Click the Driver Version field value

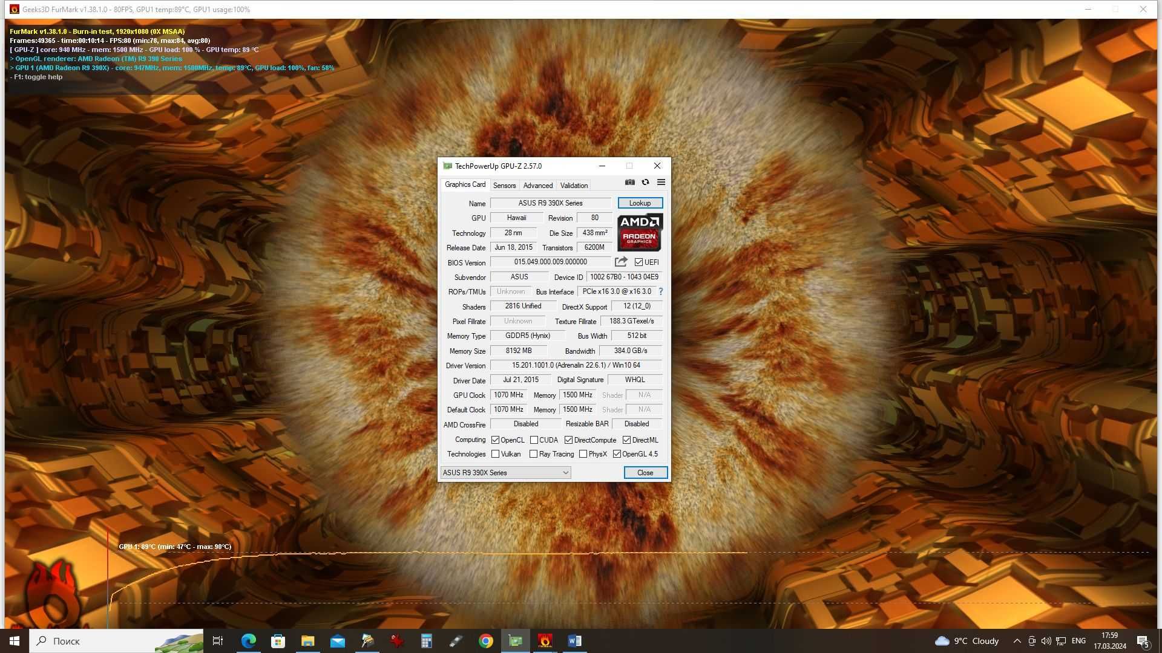pyautogui.click(x=576, y=365)
